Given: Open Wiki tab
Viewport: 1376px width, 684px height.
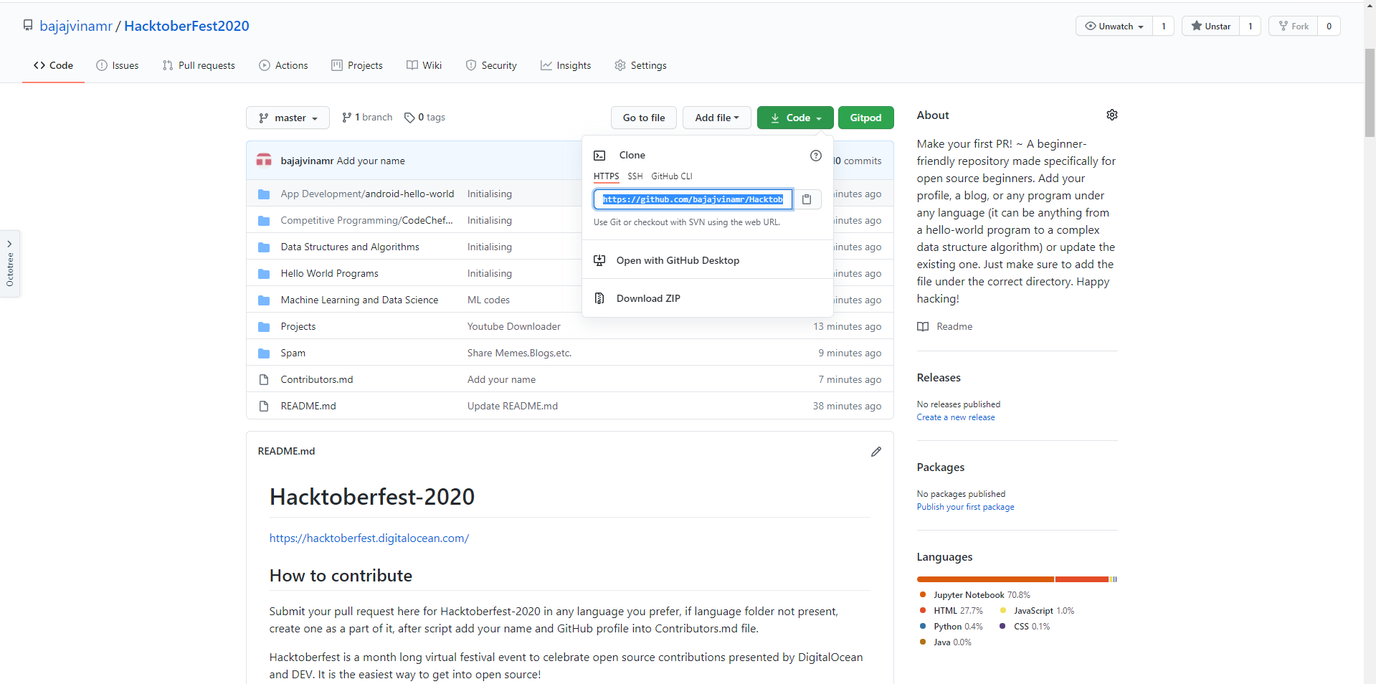Looking at the screenshot, I should click(x=424, y=65).
